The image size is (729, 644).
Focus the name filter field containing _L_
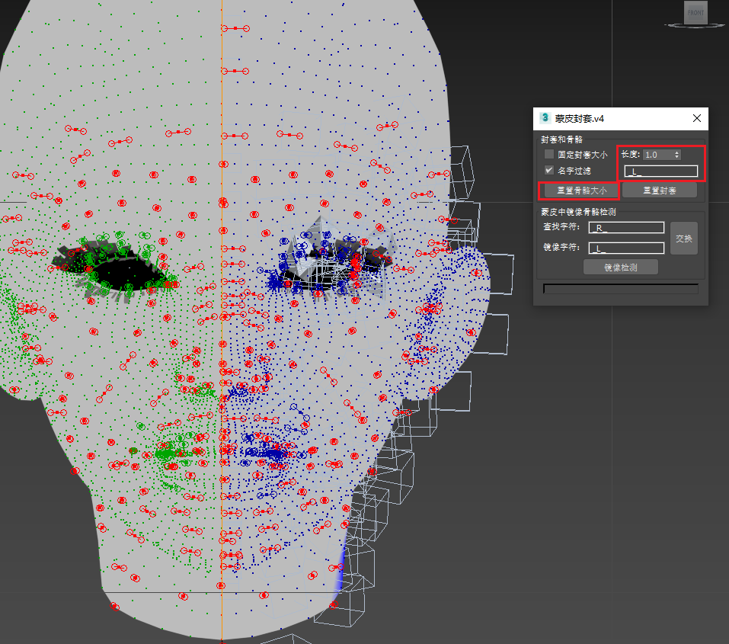[660, 171]
